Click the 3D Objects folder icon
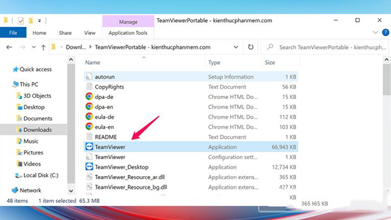 point(19,95)
